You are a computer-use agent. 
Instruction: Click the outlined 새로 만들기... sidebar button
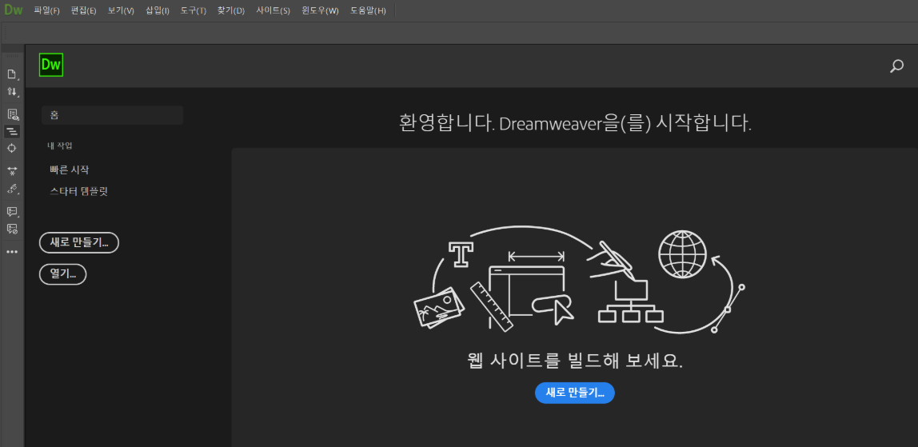[x=79, y=243]
